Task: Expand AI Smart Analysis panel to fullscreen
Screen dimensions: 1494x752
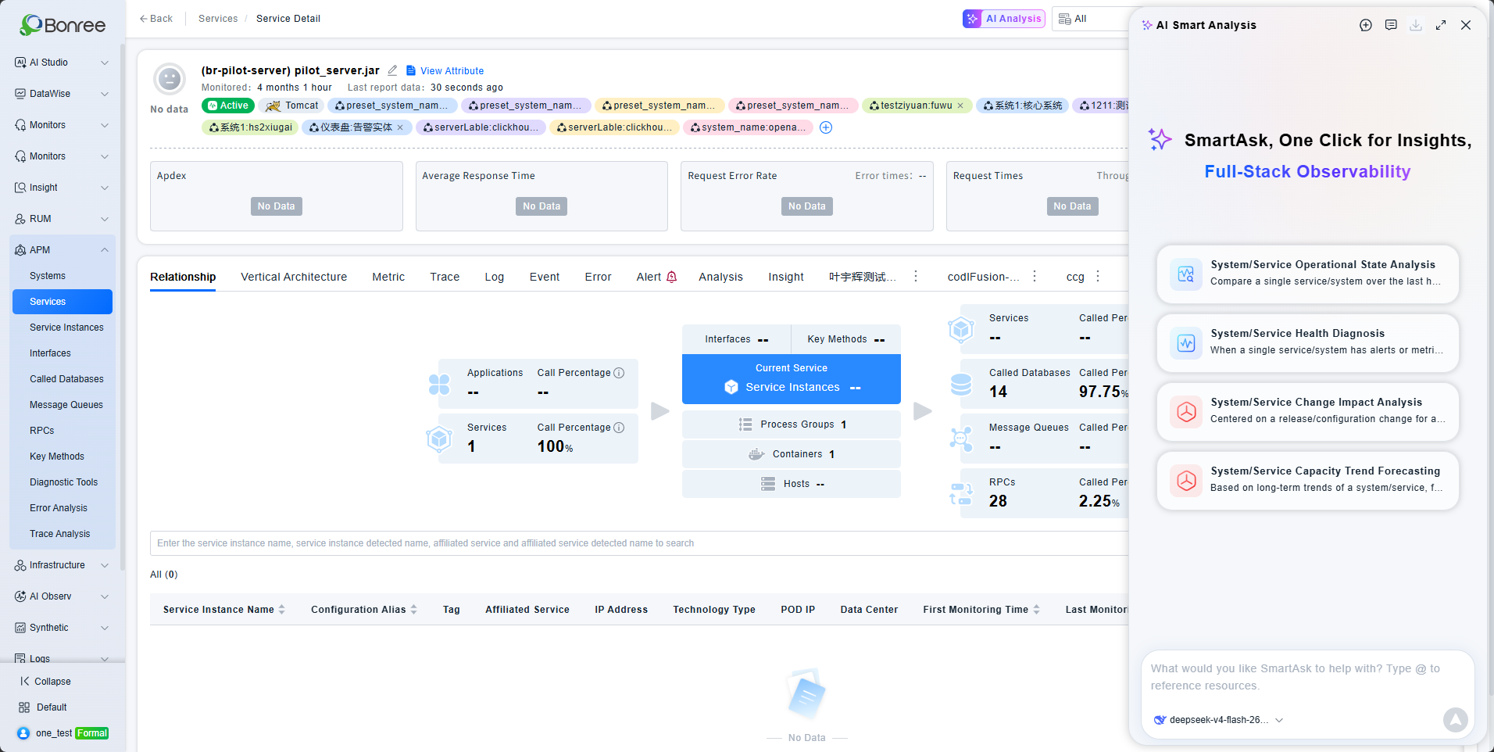Action: tap(1441, 25)
